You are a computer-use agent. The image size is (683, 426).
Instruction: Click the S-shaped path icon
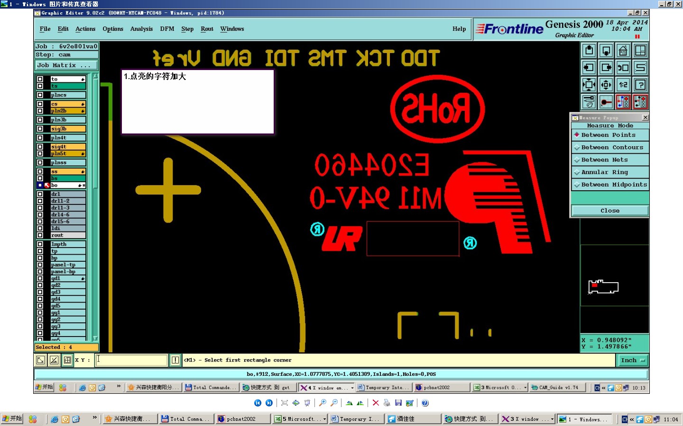tap(640, 68)
